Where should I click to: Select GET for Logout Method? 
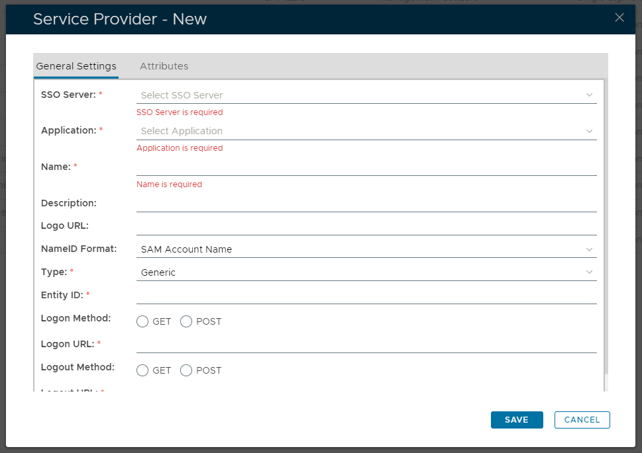(x=142, y=370)
